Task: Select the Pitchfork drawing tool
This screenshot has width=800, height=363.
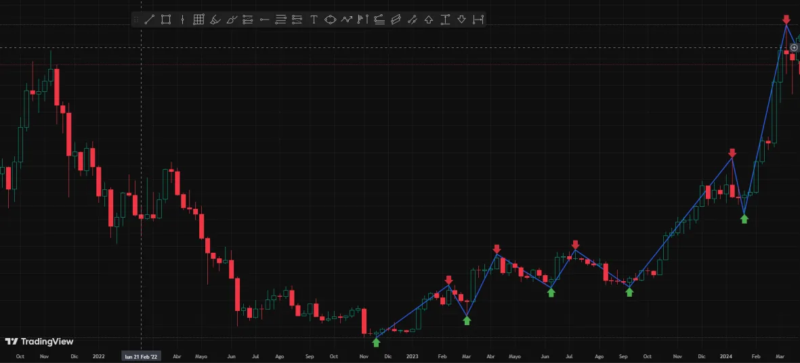Action: click(379, 20)
